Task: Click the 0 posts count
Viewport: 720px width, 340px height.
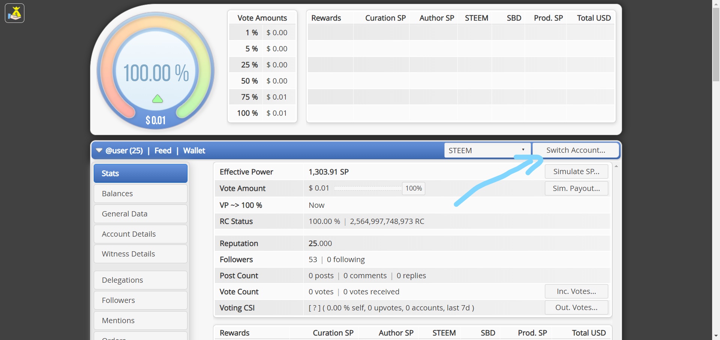Action: pyautogui.click(x=321, y=276)
